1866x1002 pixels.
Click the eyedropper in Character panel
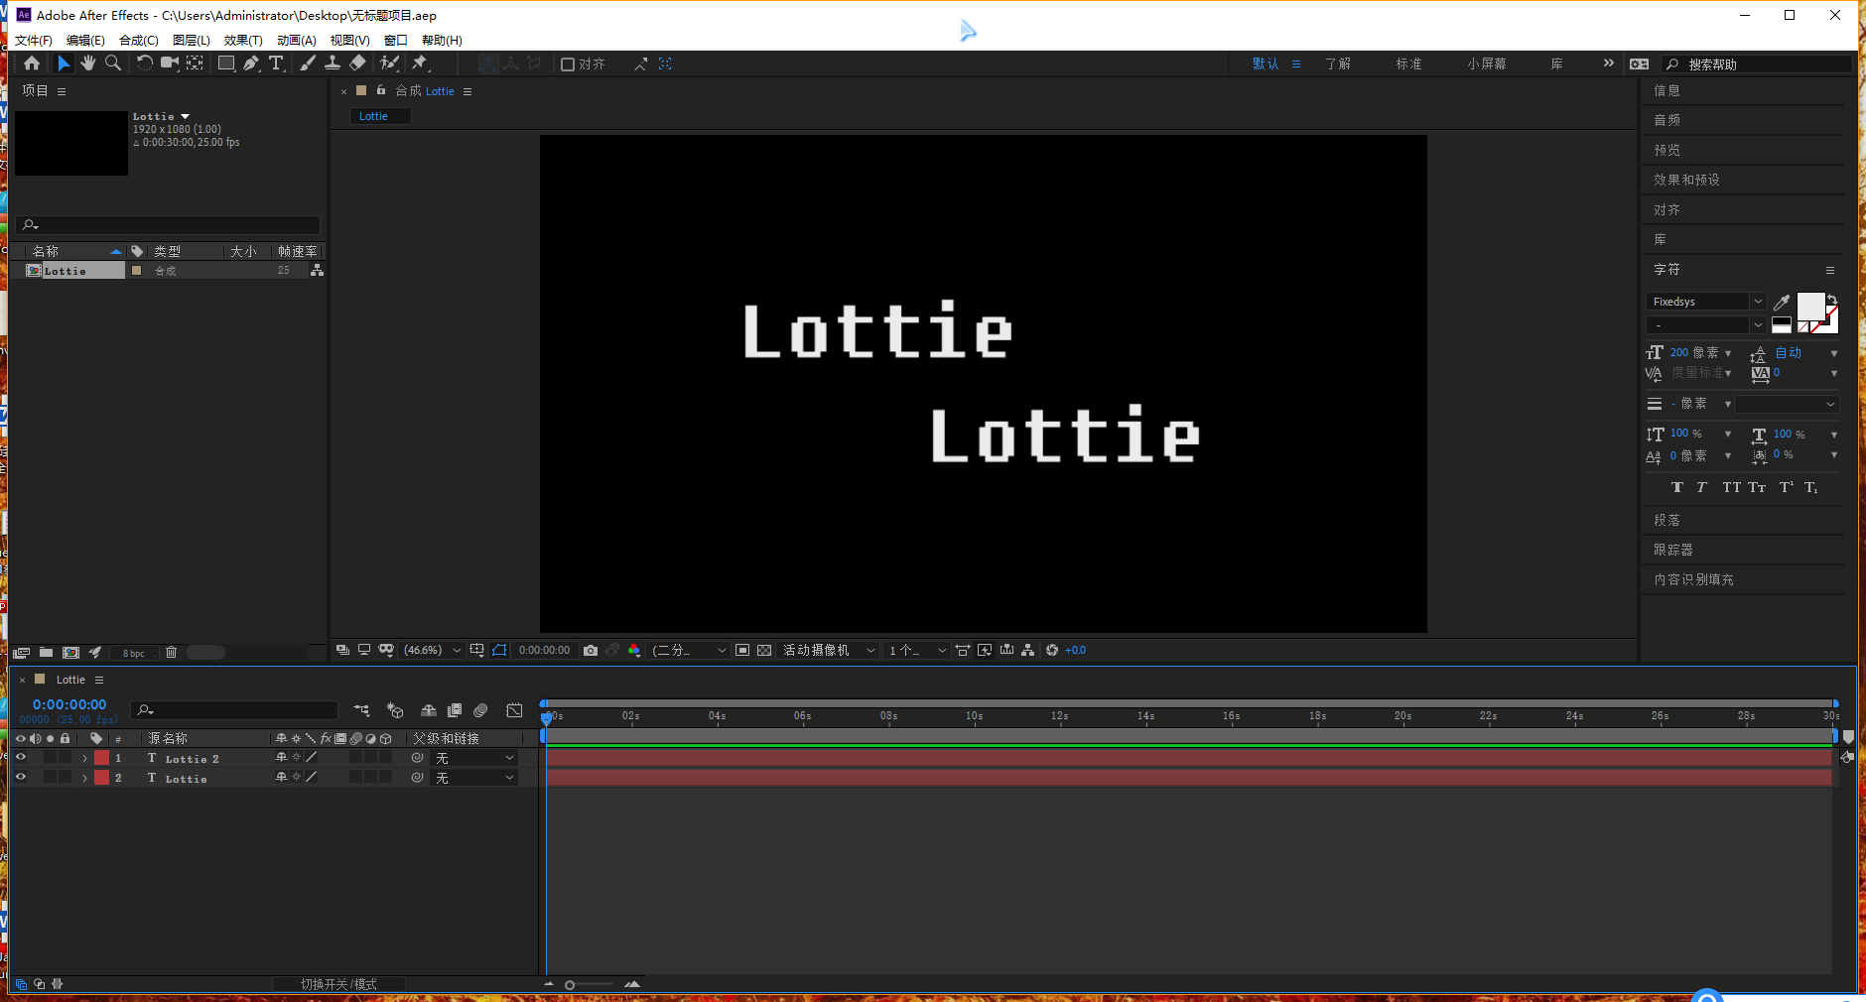[x=1782, y=302]
